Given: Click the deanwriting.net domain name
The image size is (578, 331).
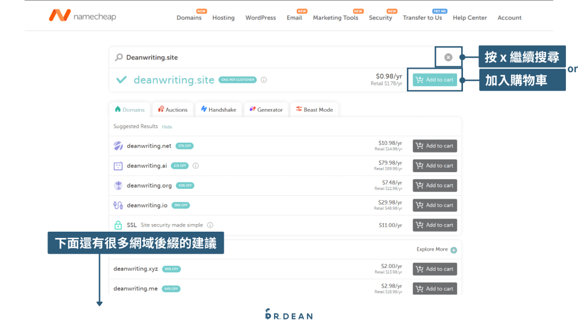Looking at the screenshot, I should 149,146.
